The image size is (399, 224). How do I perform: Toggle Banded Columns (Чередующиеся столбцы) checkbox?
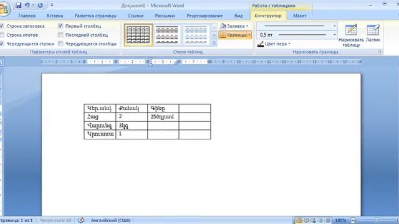(60, 44)
